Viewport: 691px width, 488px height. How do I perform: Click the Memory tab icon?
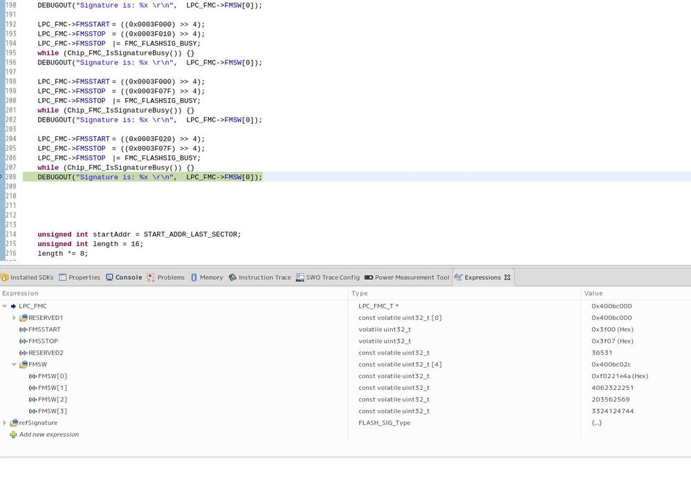(194, 277)
